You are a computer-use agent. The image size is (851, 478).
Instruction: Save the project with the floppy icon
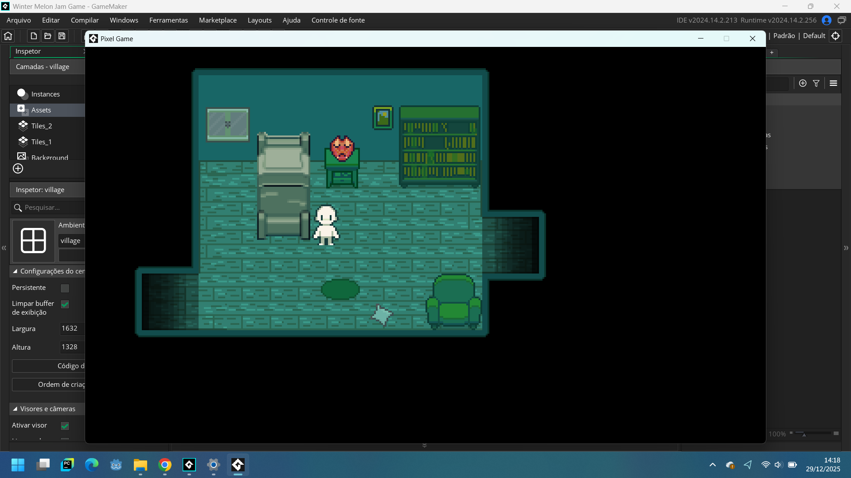[x=62, y=36]
